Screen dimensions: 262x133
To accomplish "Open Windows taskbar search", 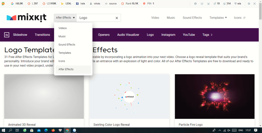I will click(10, 130).
